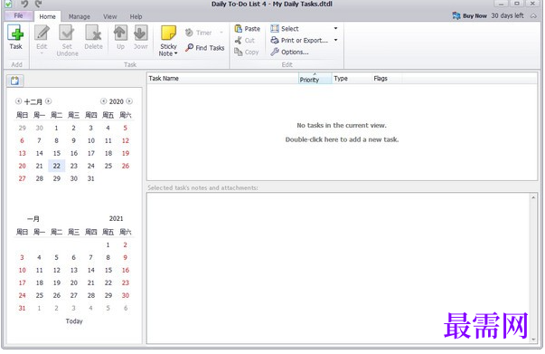Image resolution: width=545 pixels, height=354 pixels.
Task: Click the notes area scrollbar up arrow
Action: [x=533, y=197]
